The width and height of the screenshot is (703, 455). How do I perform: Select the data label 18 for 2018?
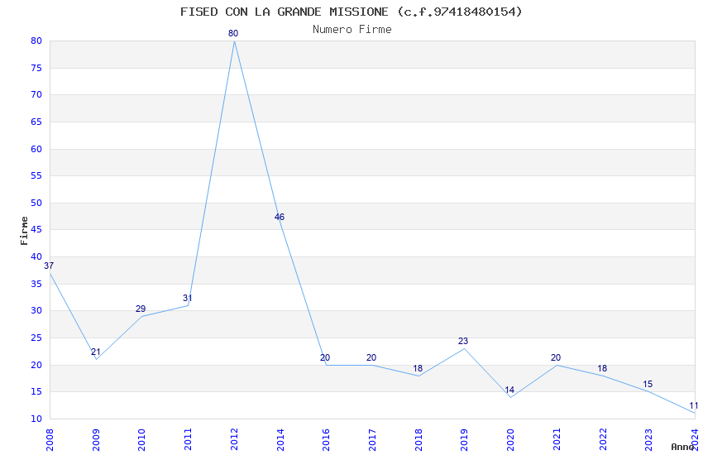click(418, 368)
